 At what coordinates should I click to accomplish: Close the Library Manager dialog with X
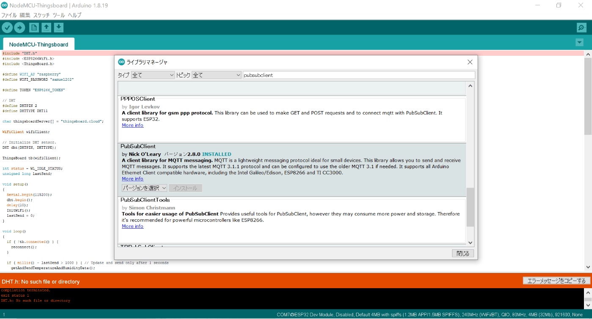470,62
